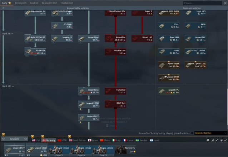Switch to the Helicopters tab
This screenshot has width=228, height=157.
coord(21,3)
